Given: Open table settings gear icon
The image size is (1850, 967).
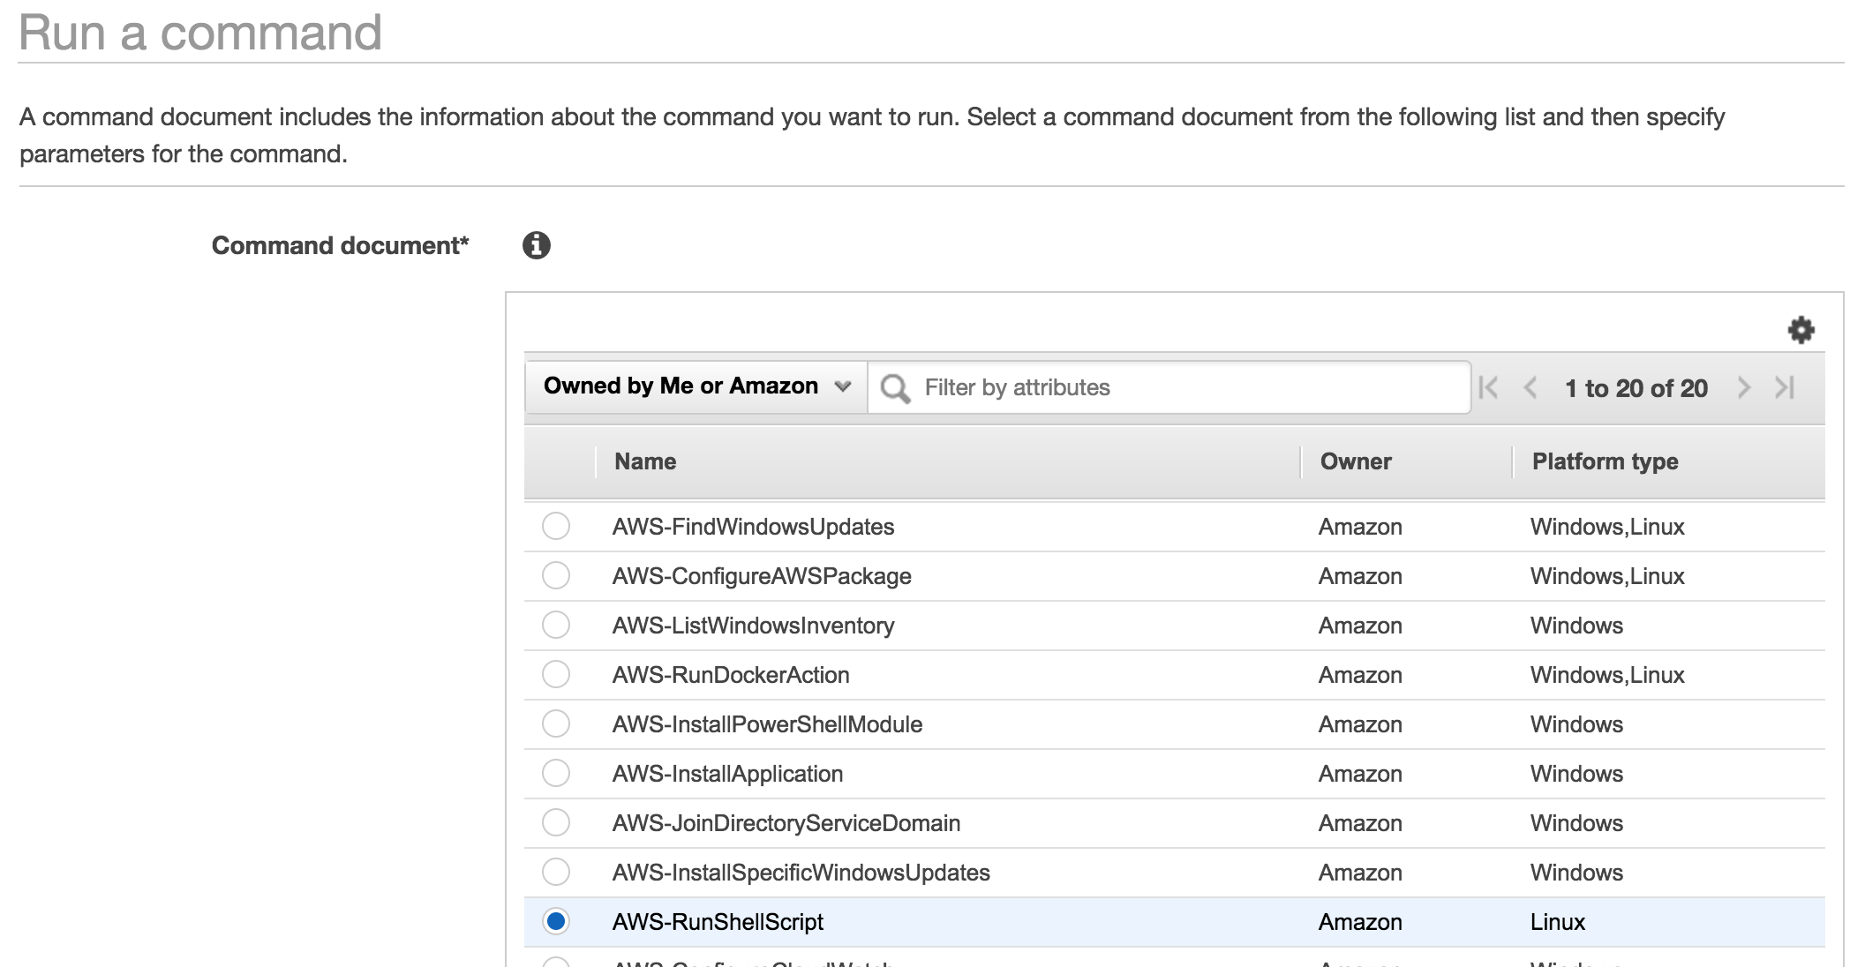Looking at the screenshot, I should (1801, 330).
